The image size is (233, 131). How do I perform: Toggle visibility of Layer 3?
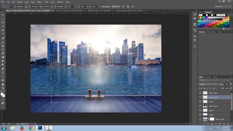tap(200, 115)
